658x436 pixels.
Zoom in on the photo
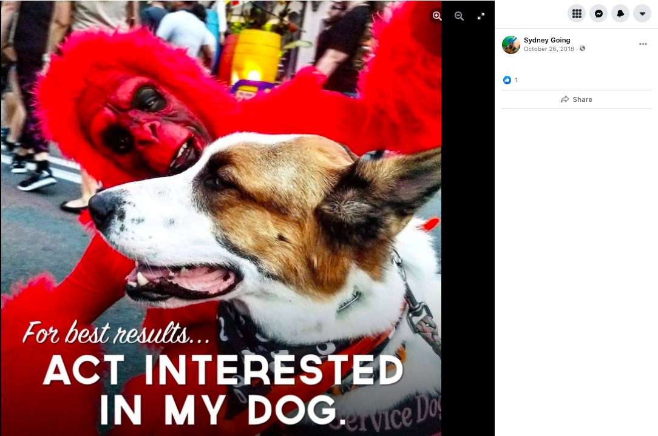tap(437, 16)
